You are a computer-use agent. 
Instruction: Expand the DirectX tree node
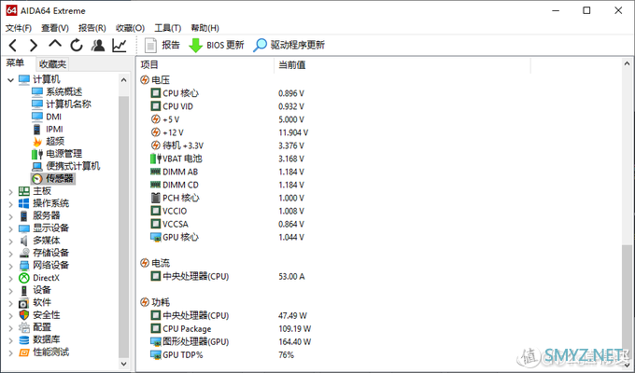(10, 278)
